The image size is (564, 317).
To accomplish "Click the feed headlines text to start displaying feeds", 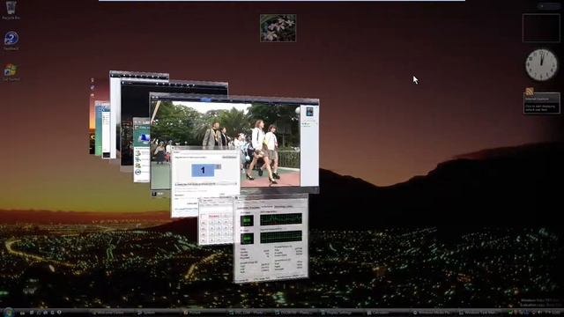I will 541,107.
